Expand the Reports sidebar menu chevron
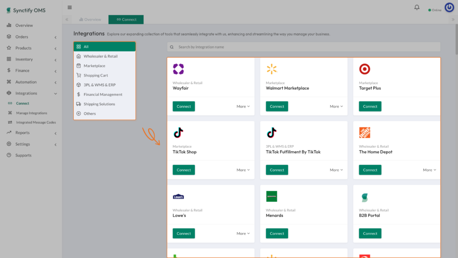Screen dimensions: 458x258 click(55, 133)
